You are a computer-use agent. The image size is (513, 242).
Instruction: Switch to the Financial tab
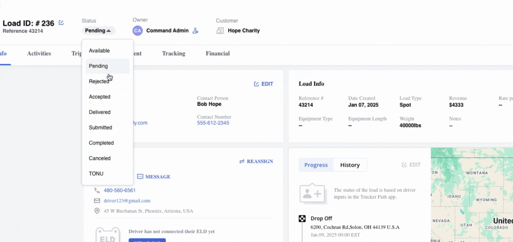[218, 54]
